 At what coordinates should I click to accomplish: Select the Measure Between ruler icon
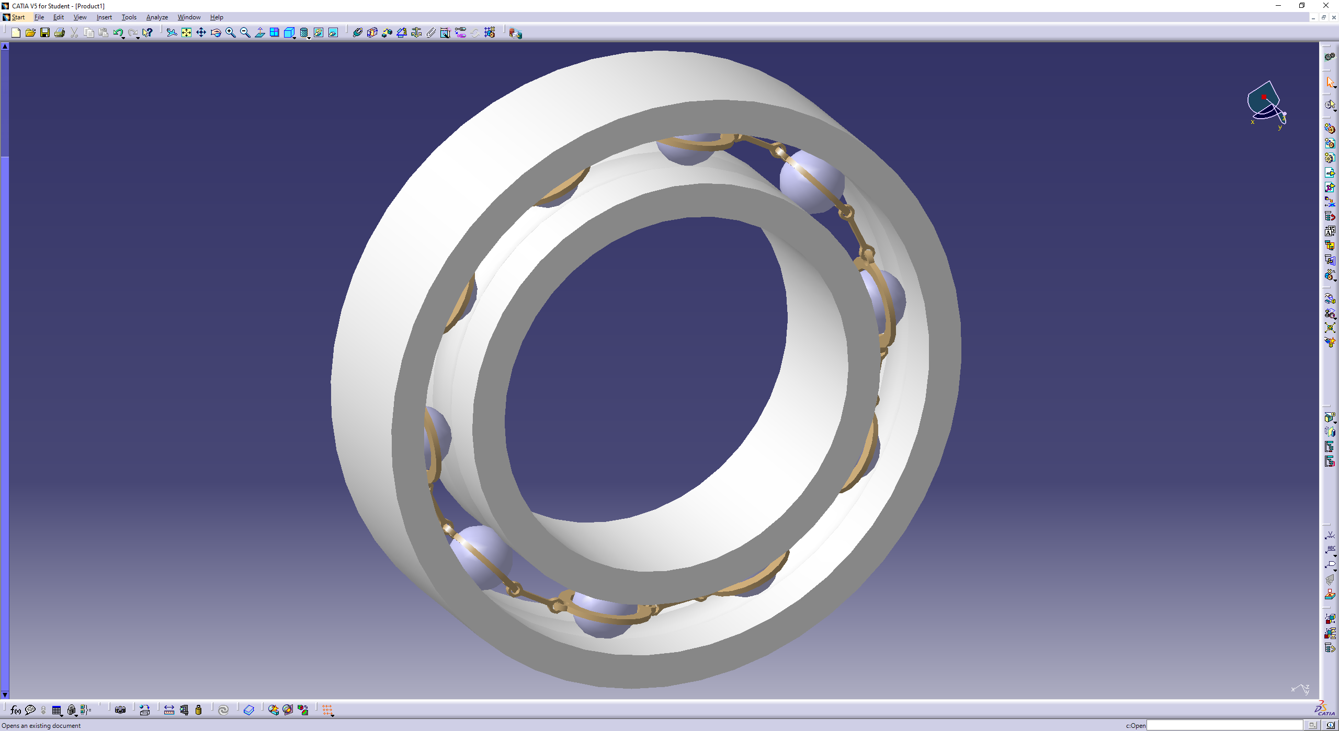169,710
